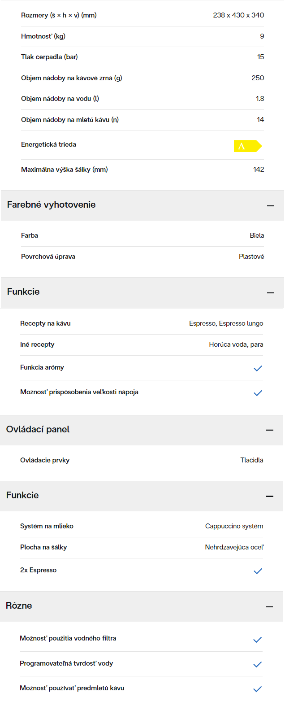Screen dimensions: 285x706
Task: Click the Funkcia arómy checkmark icon
Action: (258, 369)
